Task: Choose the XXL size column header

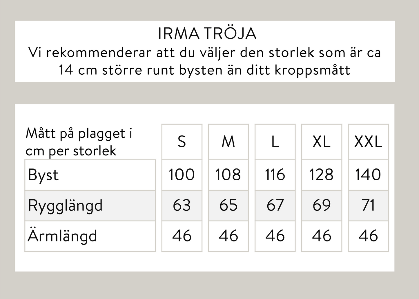Action: [368, 142]
